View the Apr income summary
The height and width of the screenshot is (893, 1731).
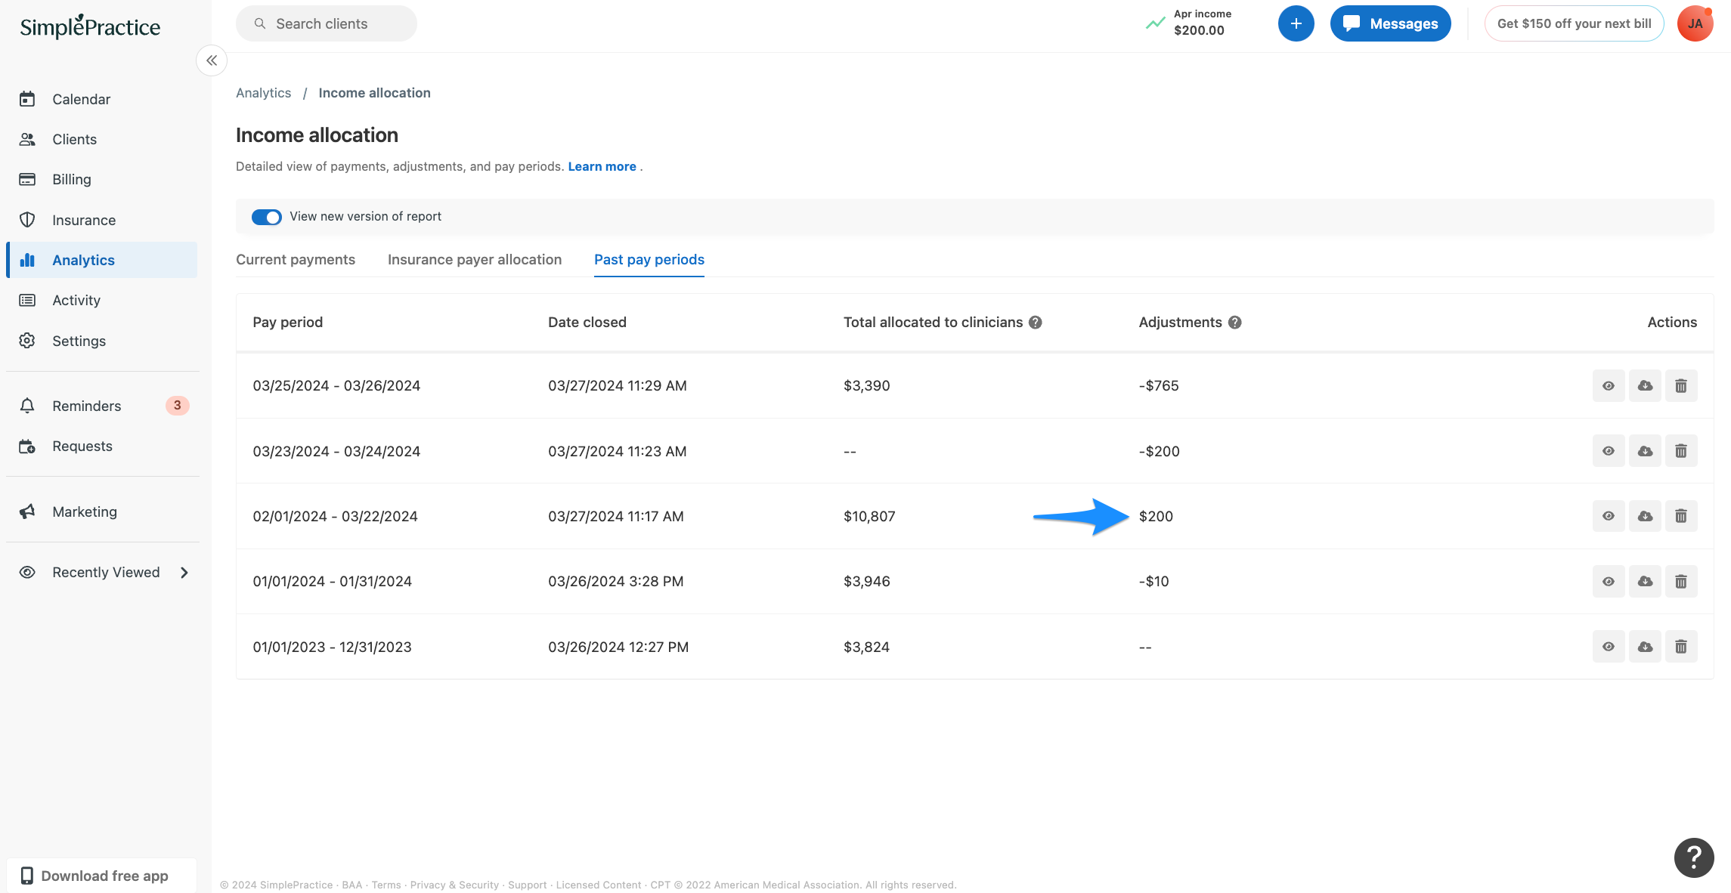[x=1189, y=23]
